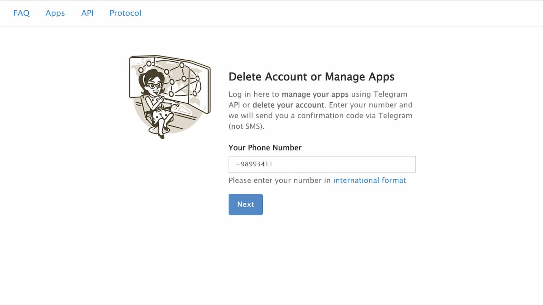Click the bold 'delete your account' text
This screenshot has width=543, height=305.
click(288, 105)
